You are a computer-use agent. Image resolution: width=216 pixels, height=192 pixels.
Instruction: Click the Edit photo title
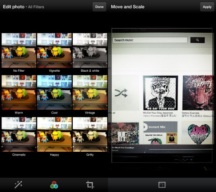[14, 7]
